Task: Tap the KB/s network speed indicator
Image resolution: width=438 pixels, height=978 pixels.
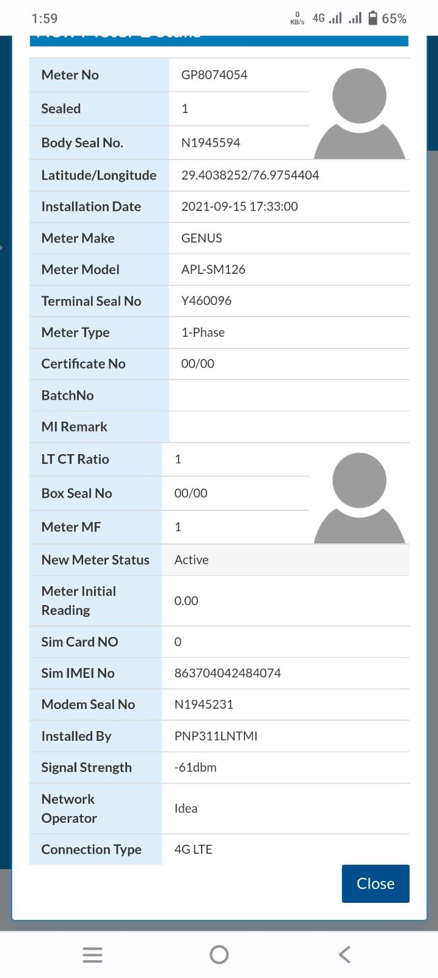Action: 297,18
